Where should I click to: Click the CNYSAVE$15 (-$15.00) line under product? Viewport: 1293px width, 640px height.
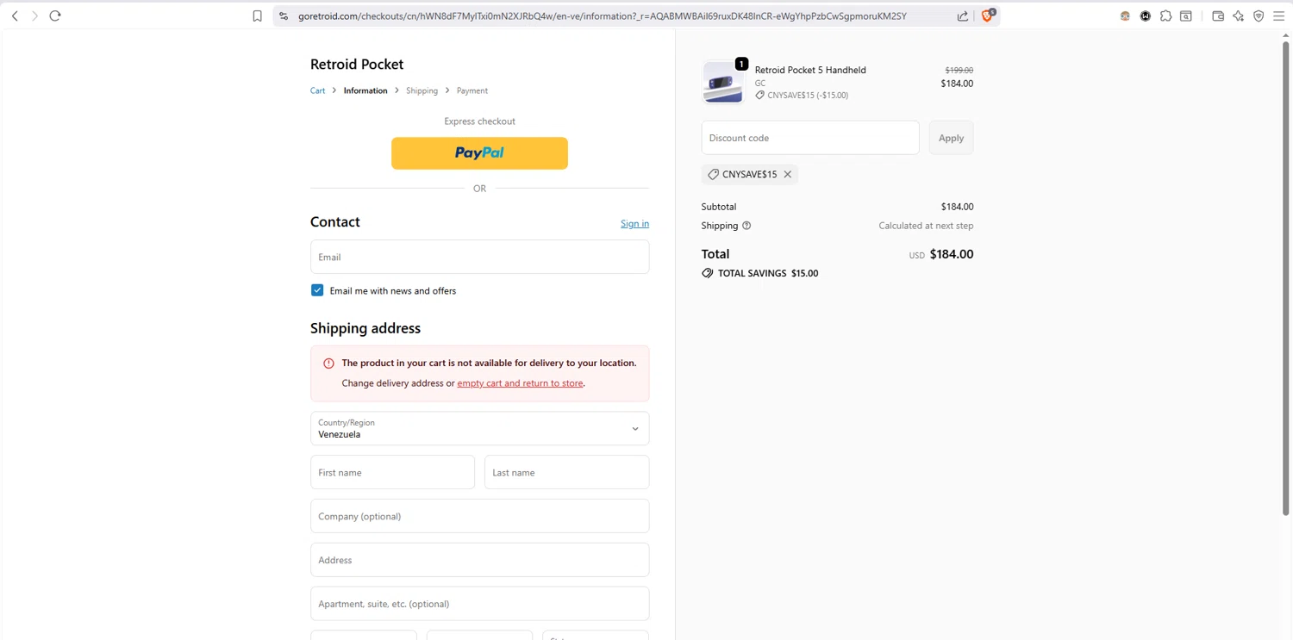802,96
